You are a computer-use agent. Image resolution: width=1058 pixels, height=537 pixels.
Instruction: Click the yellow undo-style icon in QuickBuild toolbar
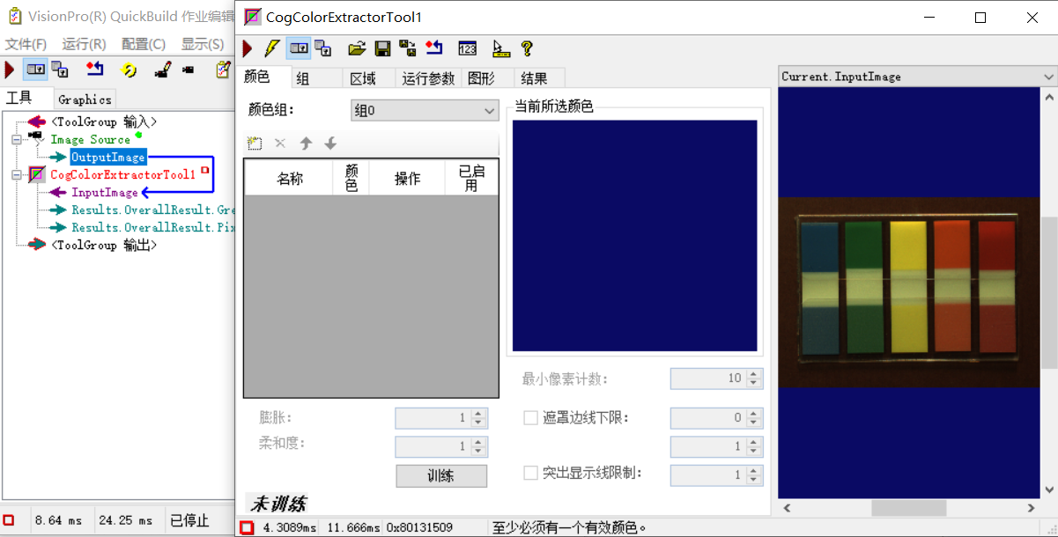pyautogui.click(x=128, y=70)
